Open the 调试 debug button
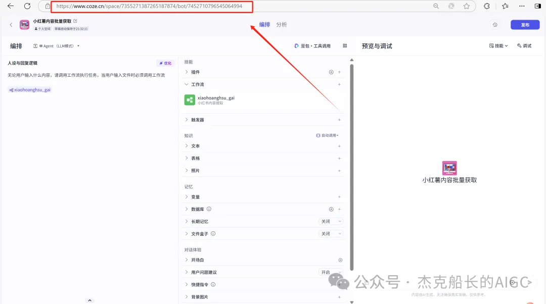This screenshot has height=304, width=546. coord(524,45)
